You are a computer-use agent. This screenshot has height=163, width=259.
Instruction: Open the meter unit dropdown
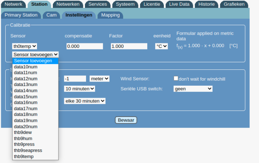[99, 78]
